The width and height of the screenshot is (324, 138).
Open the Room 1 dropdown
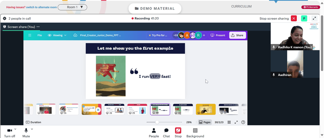[x=72, y=7]
